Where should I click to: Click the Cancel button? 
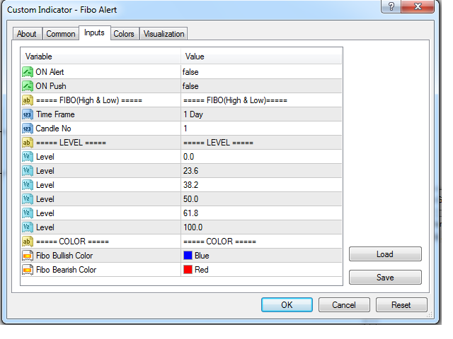coord(344,305)
